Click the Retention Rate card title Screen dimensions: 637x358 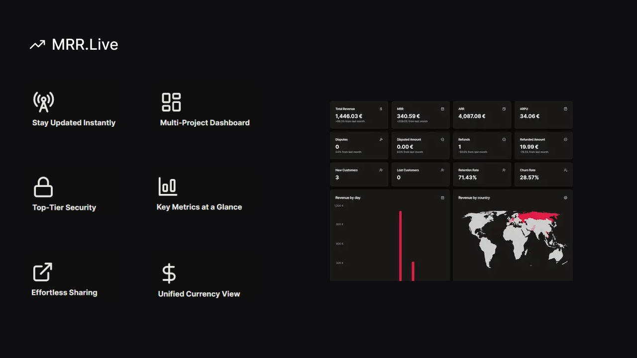[x=468, y=170]
